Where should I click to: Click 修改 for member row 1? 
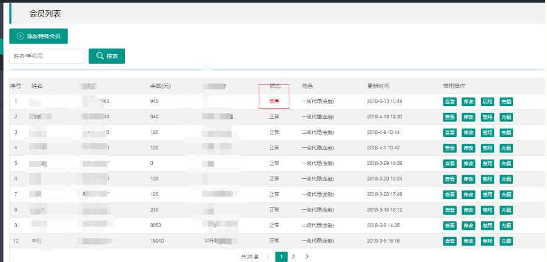[469, 101]
